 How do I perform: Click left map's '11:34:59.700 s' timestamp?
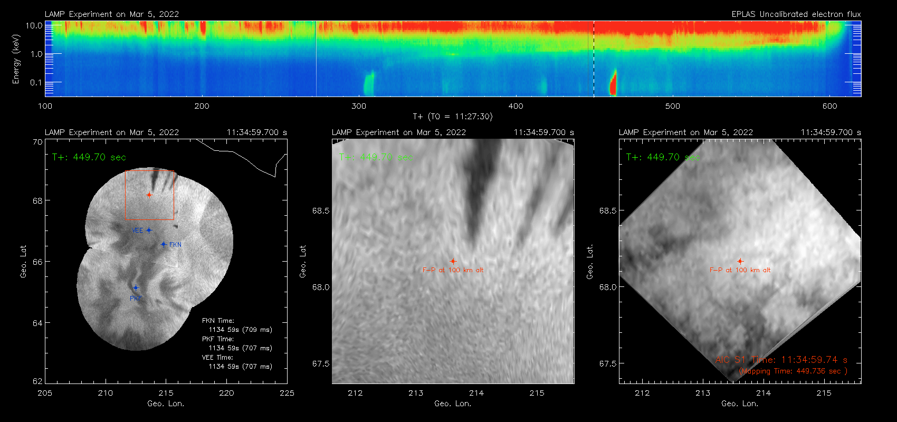point(257,132)
